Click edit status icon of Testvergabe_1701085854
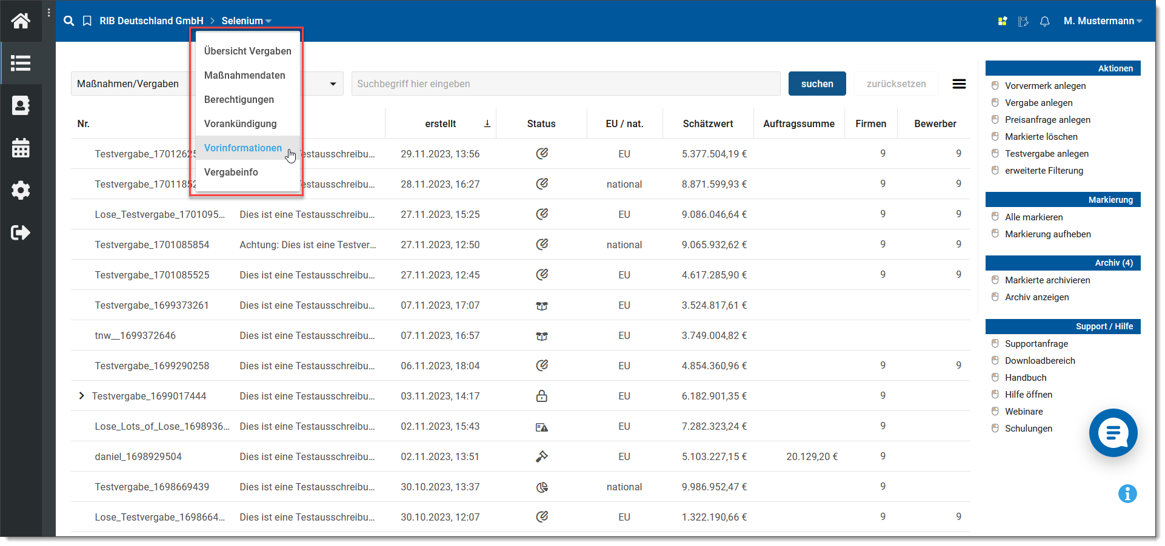 pos(542,245)
